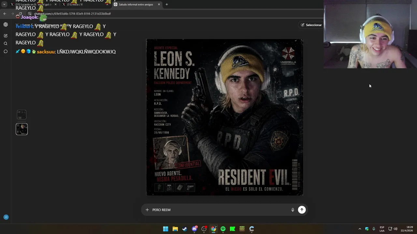
Task: Expand the hidden system tray icons chevron
Action: tap(360, 229)
